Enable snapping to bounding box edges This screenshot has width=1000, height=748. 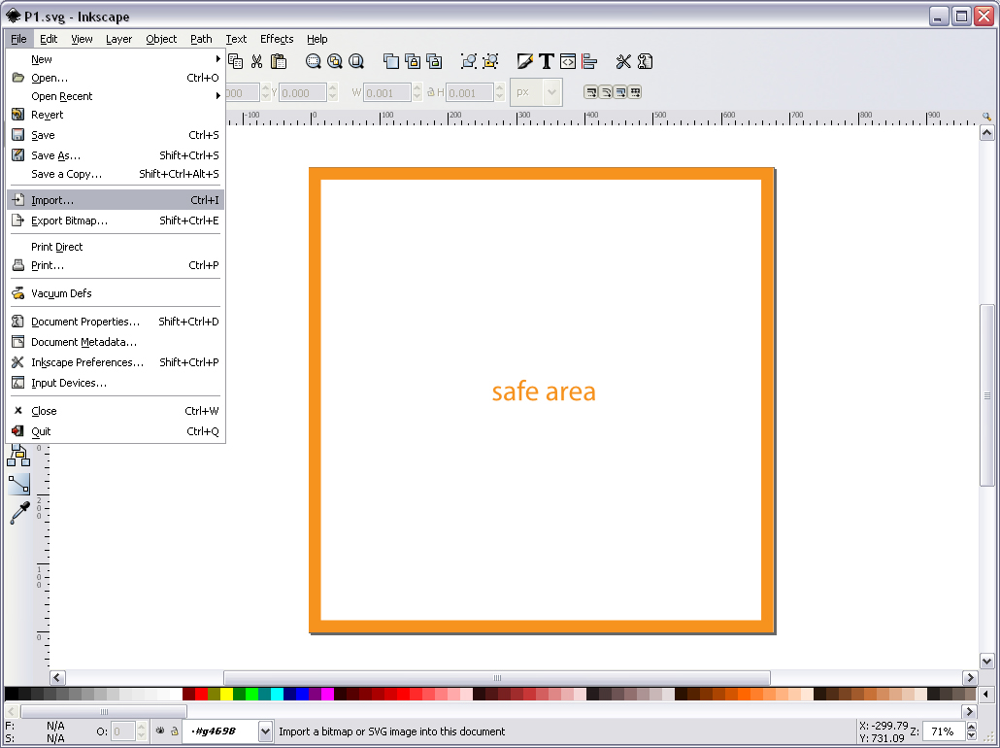click(x=590, y=91)
